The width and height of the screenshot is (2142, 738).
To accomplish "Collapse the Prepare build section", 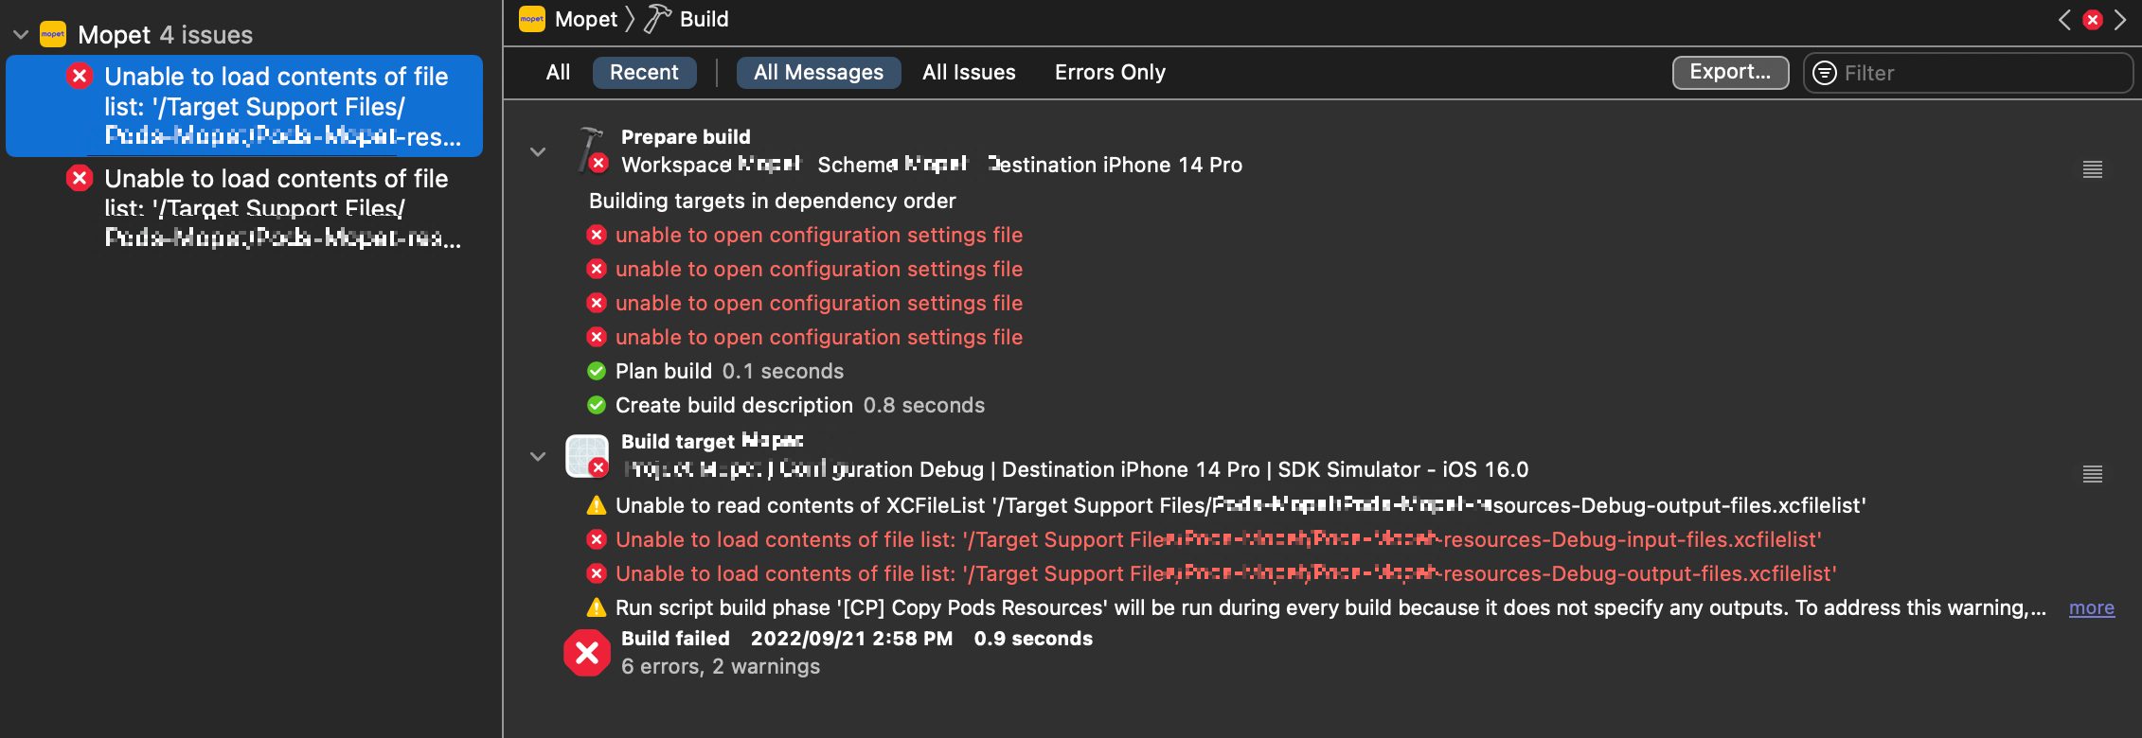I will (538, 151).
